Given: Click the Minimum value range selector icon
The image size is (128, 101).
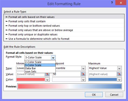Looking at the screenshot, I should point(47,74).
